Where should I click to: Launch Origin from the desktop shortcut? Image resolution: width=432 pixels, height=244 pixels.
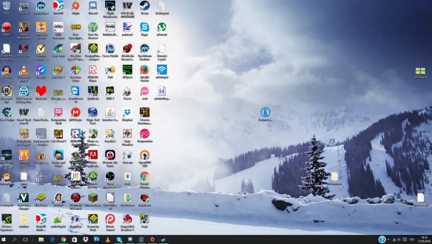point(76,8)
